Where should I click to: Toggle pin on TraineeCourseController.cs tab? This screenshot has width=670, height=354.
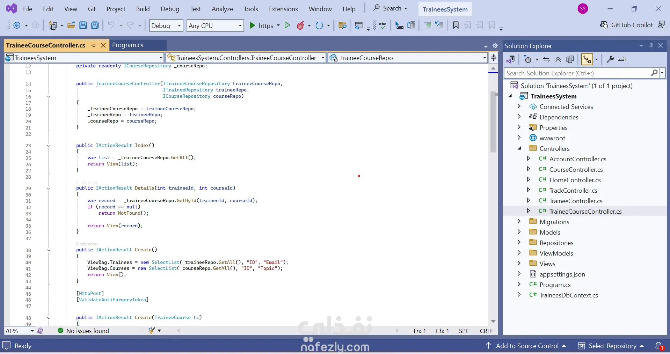(94, 46)
